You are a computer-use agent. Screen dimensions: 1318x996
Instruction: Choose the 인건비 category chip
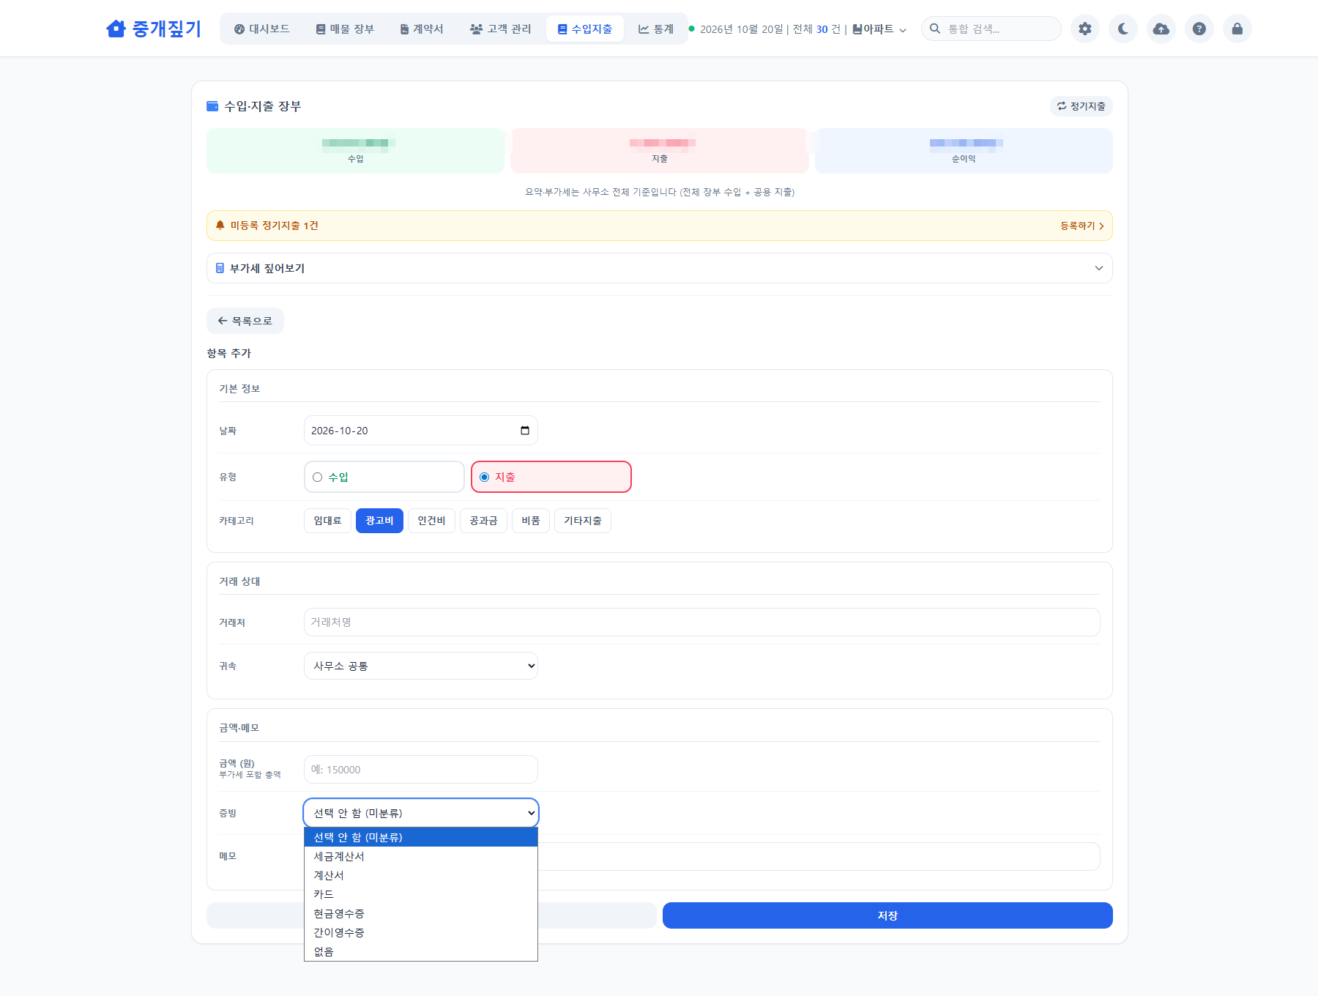431,521
